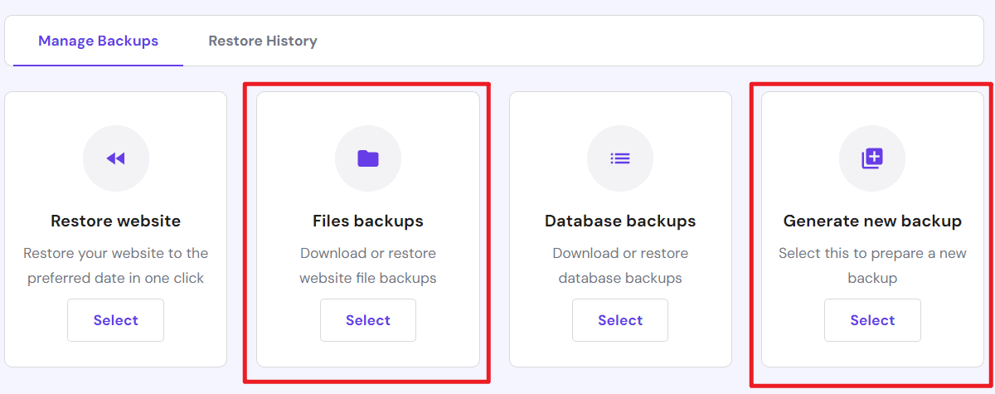Open the Manage Backups tab
Image resolution: width=995 pixels, height=394 pixels.
98,41
